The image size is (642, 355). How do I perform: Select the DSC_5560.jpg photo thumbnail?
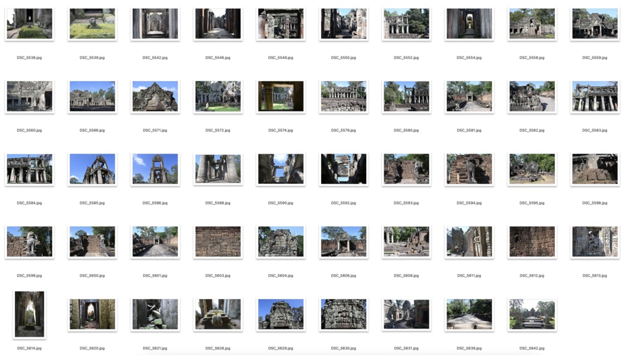coord(29,96)
